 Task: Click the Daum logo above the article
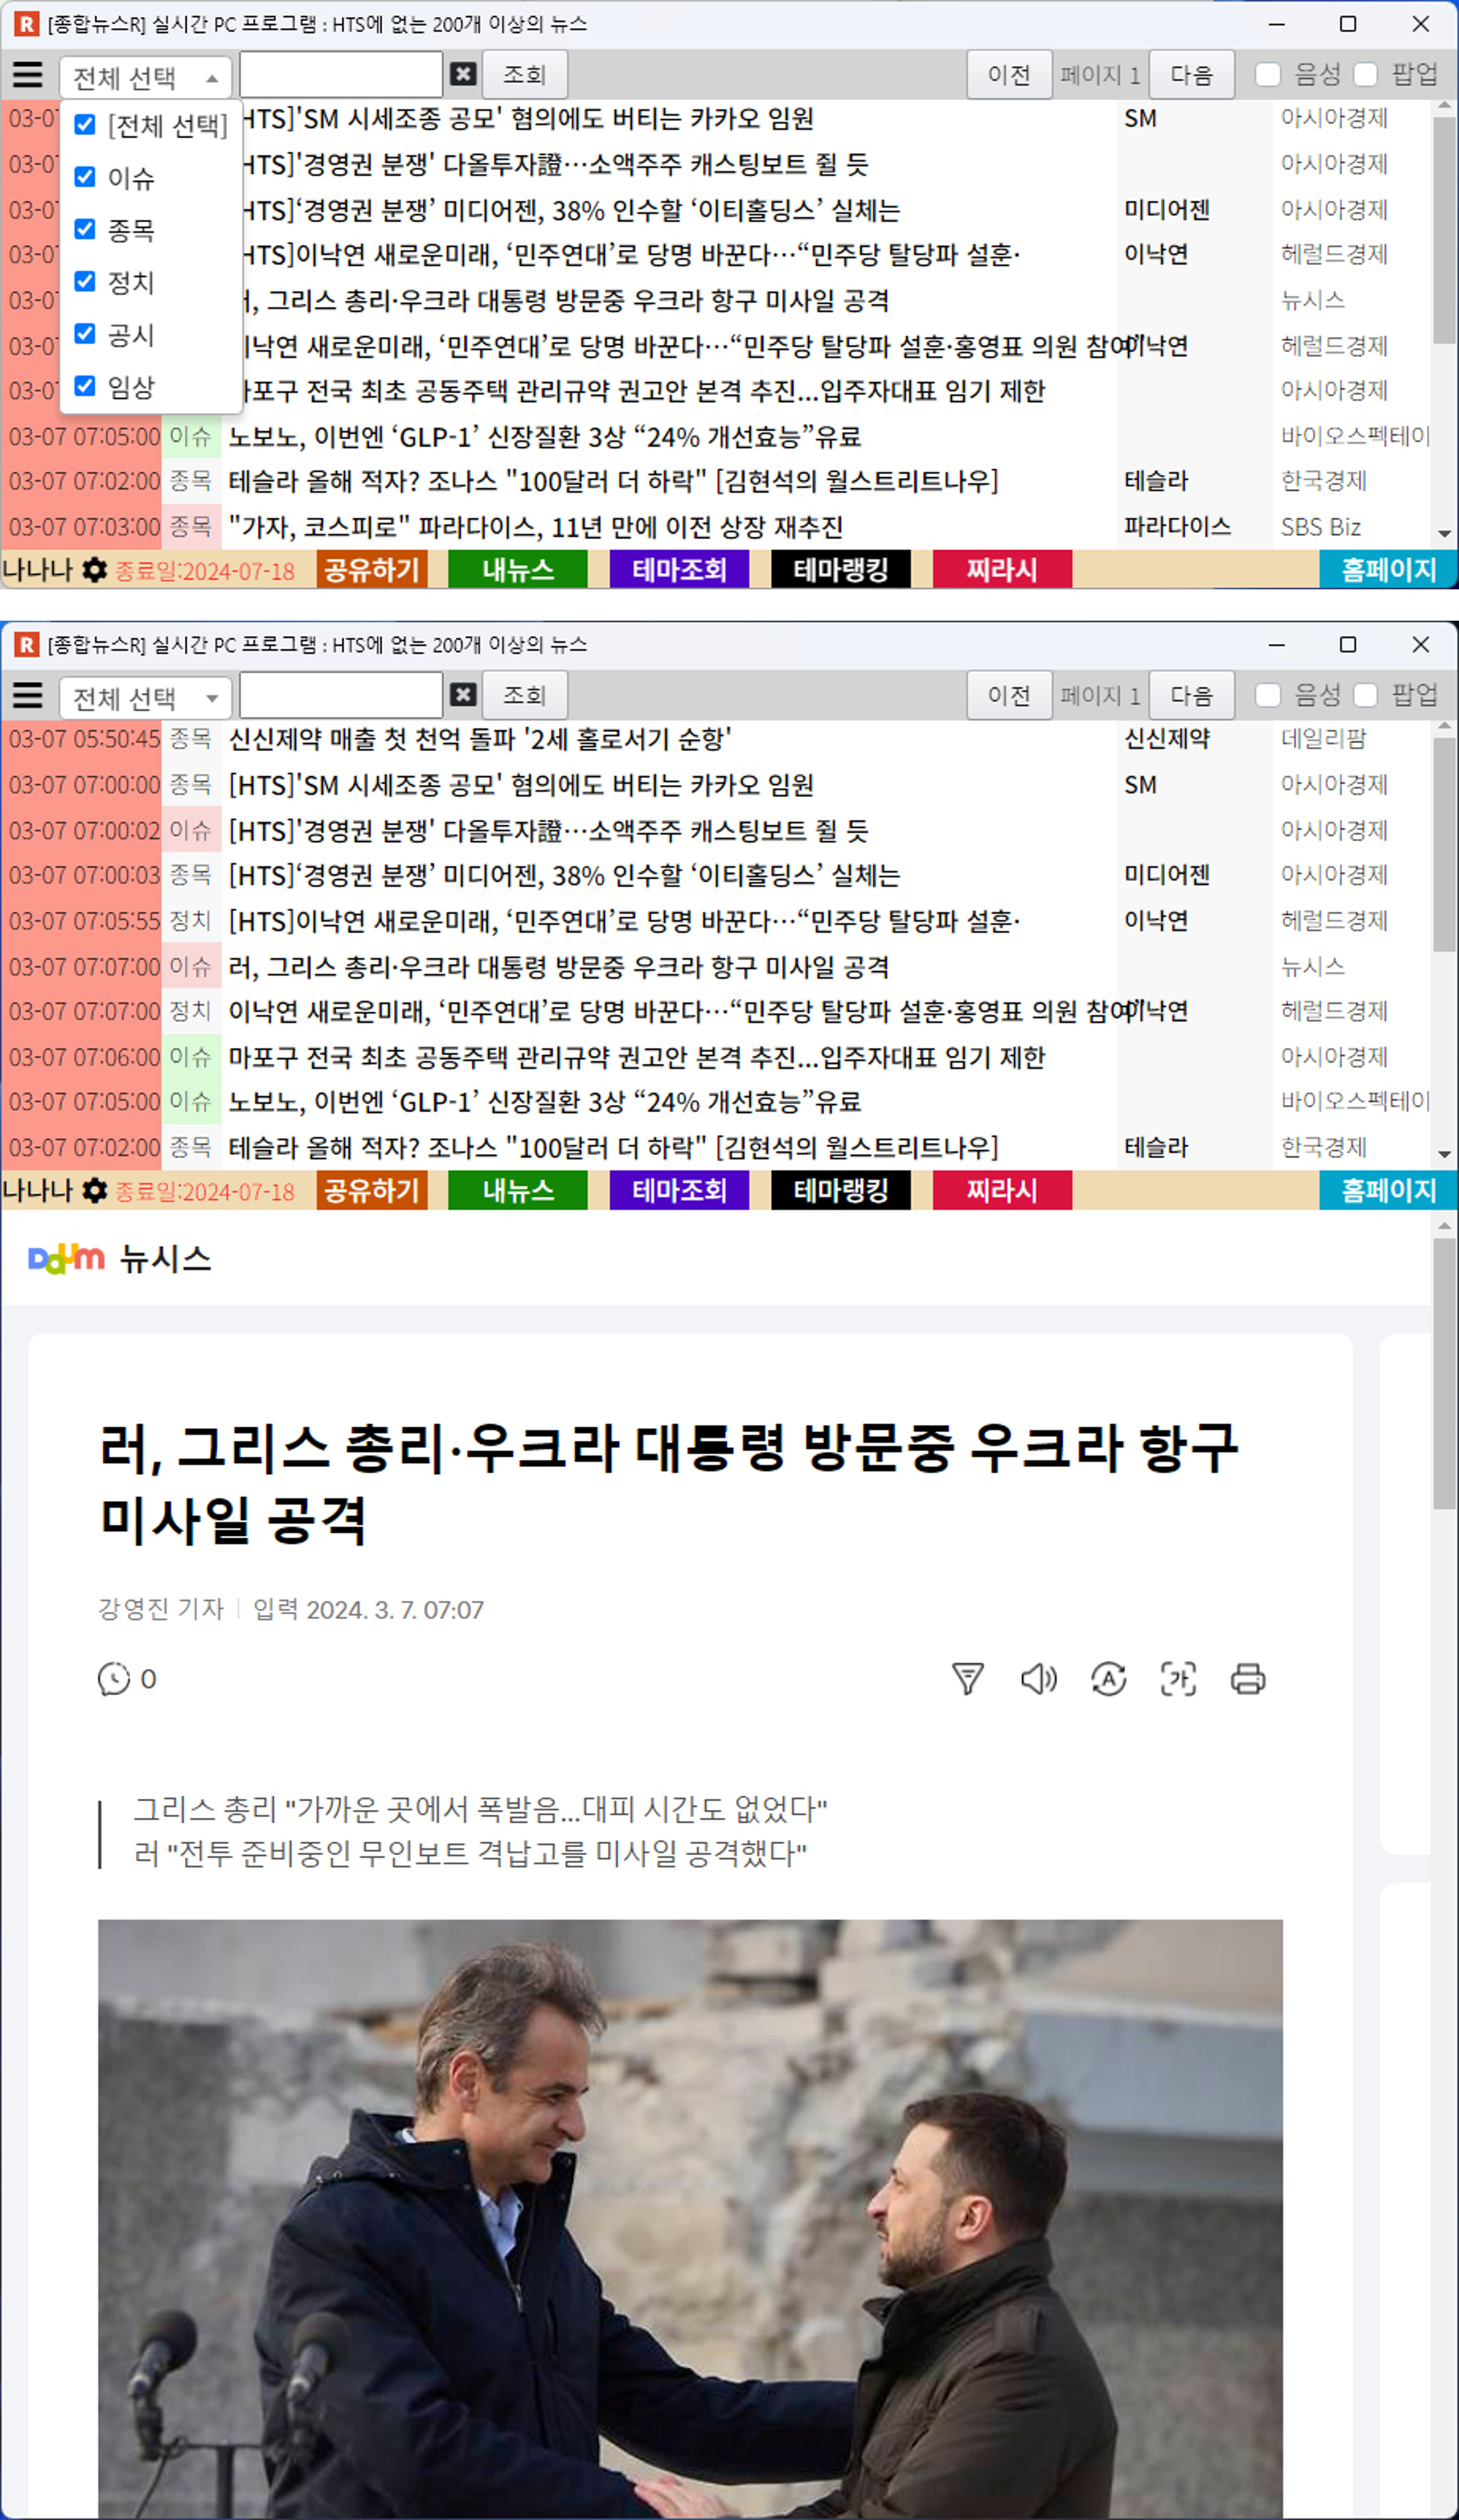[66, 1258]
